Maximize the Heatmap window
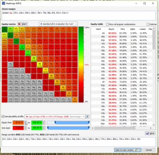 [145, 3]
